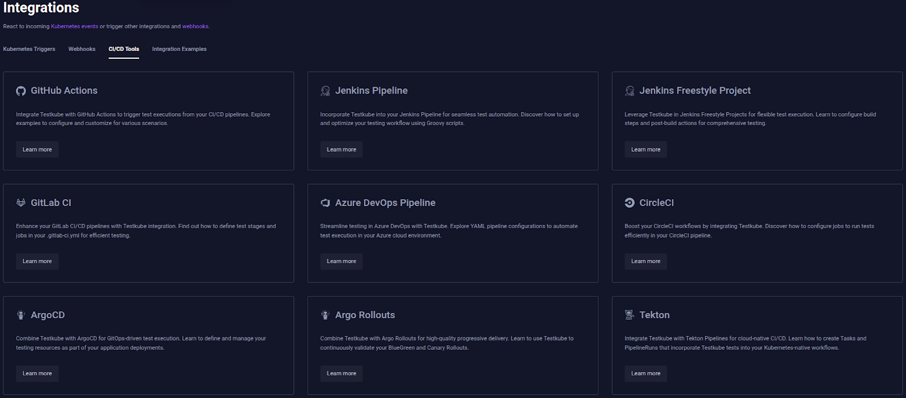This screenshot has height=398, width=906.
Task: Click the GitHub Actions octocat icon
Action: click(x=21, y=91)
